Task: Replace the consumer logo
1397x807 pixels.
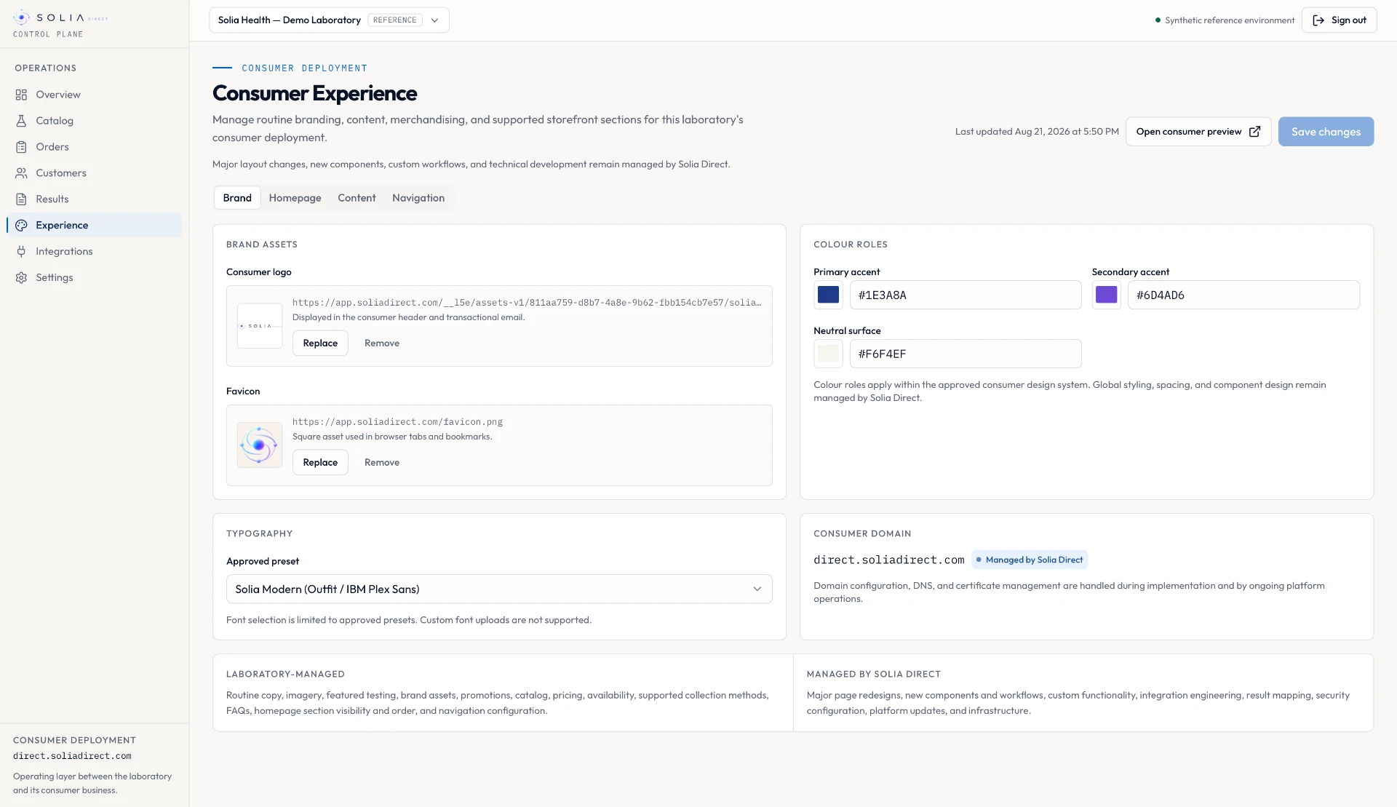Action: (320, 343)
